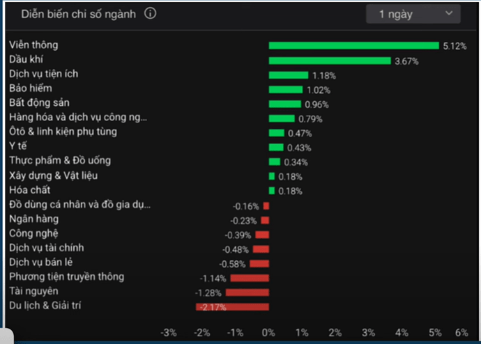The height and width of the screenshot is (344, 481).
Task: Click the "Diễn biến chỉ số ngành" title
Action: pos(79,13)
